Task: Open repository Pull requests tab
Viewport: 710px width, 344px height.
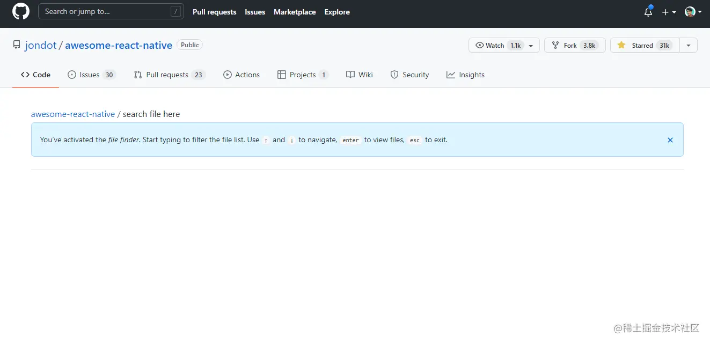Action: click(x=169, y=75)
